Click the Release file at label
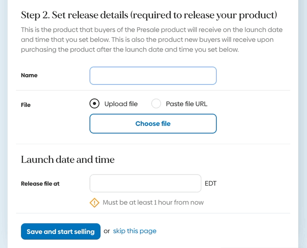The width and height of the screenshot is (307, 248). point(40,184)
